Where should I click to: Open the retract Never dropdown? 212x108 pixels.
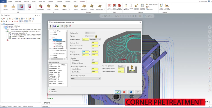[86, 78]
